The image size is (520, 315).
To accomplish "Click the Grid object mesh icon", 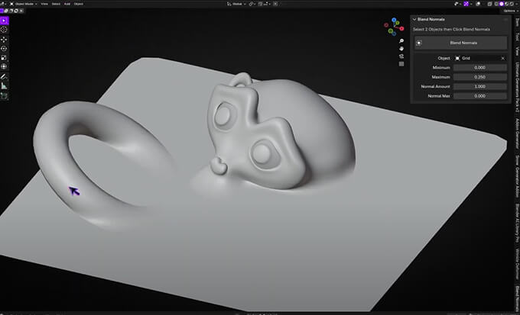I will click(x=457, y=58).
